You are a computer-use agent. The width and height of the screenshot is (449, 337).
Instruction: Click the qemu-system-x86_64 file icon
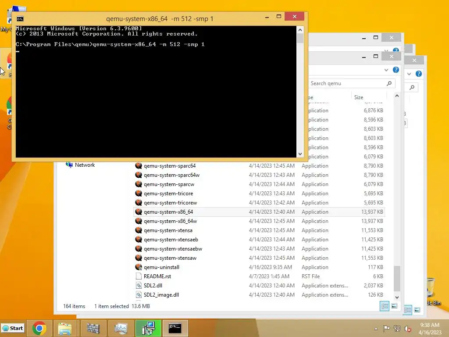tap(139, 212)
